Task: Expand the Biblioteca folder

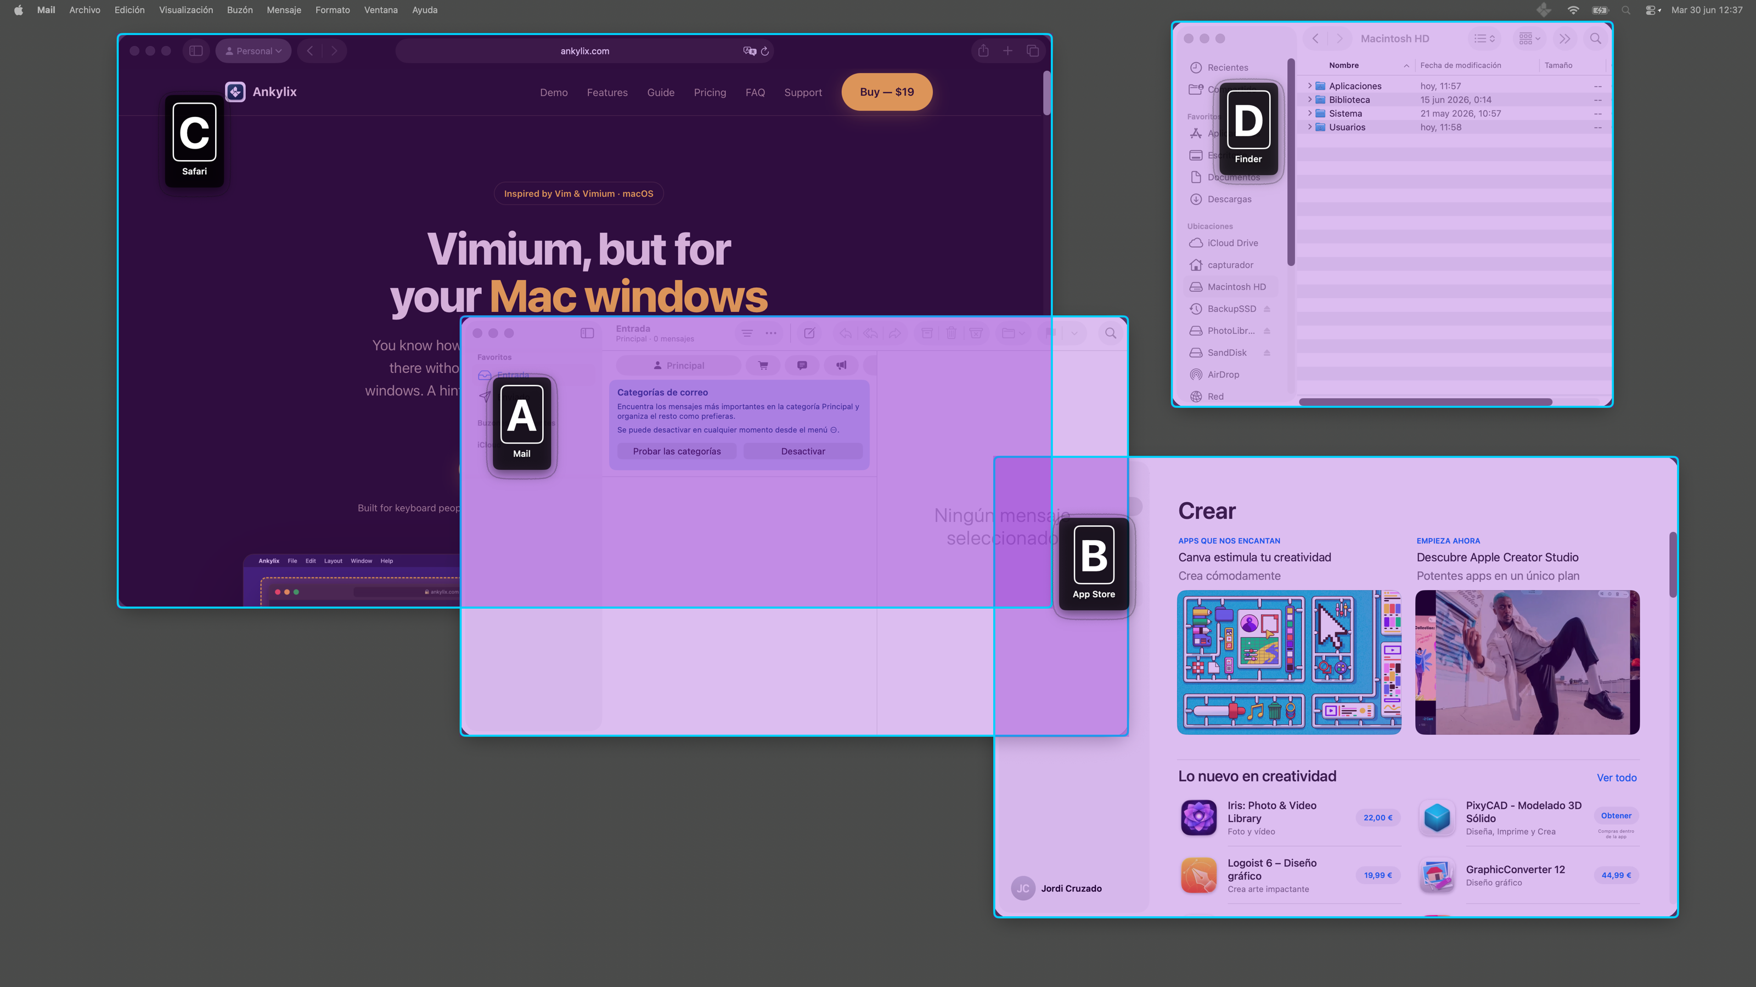Action: [x=1309, y=99]
